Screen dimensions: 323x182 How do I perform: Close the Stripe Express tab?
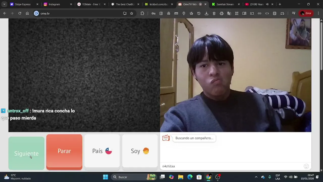tap(37, 4)
